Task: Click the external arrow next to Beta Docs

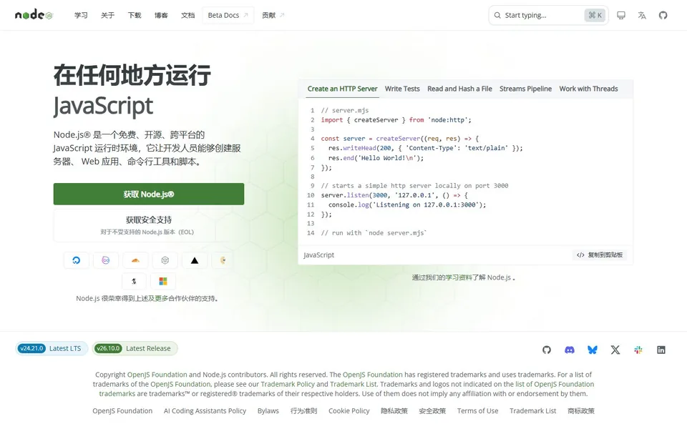Action: point(245,15)
